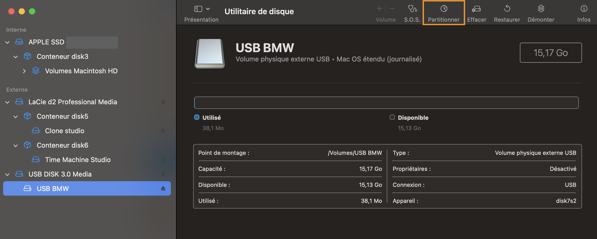The height and width of the screenshot is (239, 597).
Task: Select the USB BMW volume
Action: 87,188
